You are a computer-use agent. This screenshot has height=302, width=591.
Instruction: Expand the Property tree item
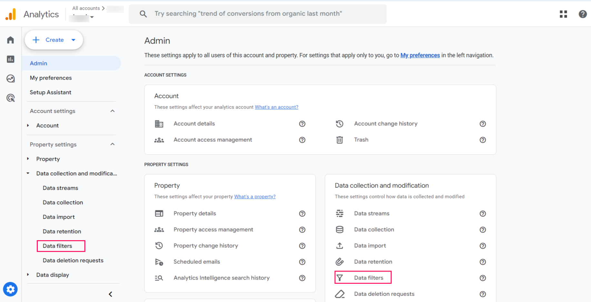pyautogui.click(x=28, y=159)
